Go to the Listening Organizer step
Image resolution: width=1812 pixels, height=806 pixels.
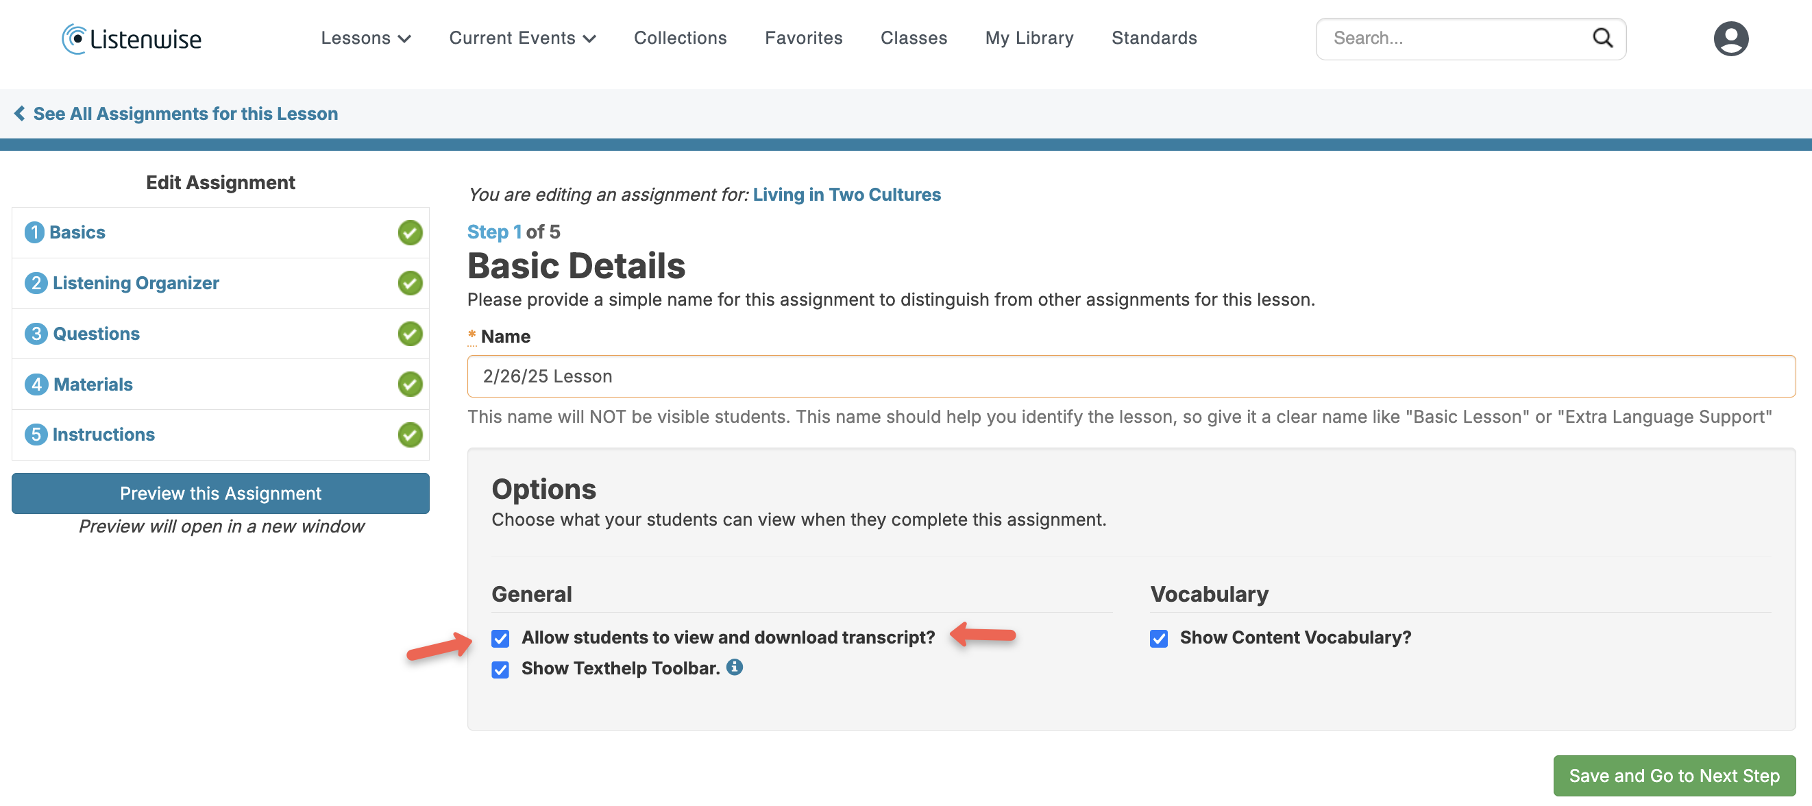point(220,284)
